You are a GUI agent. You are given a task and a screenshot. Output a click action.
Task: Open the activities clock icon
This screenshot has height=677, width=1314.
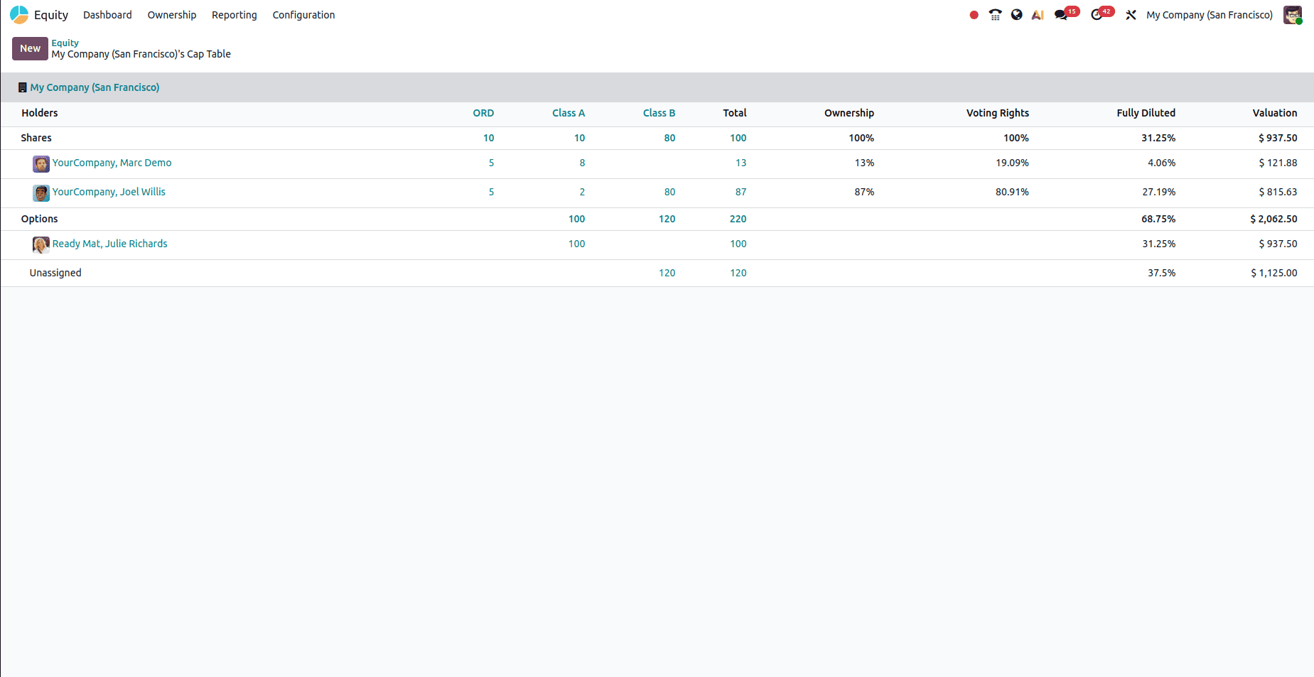click(1097, 15)
